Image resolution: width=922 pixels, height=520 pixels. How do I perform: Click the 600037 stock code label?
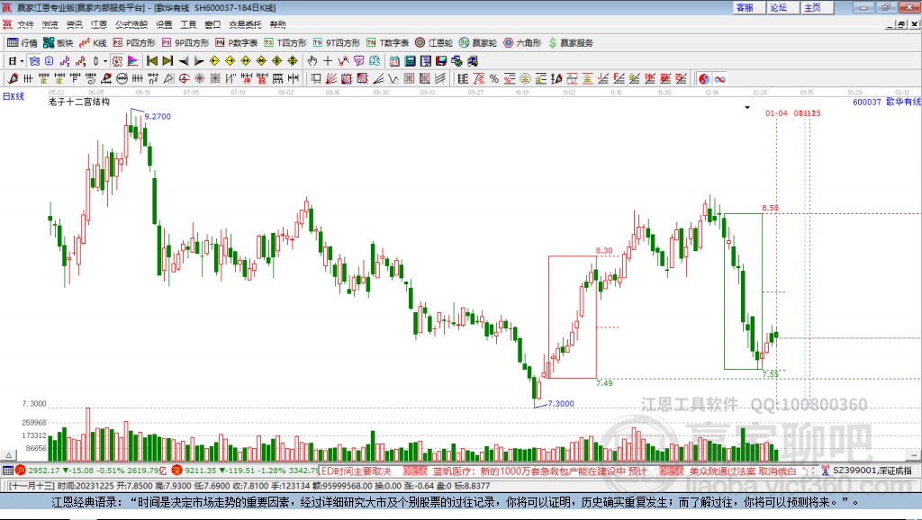[x=867, y=102]
